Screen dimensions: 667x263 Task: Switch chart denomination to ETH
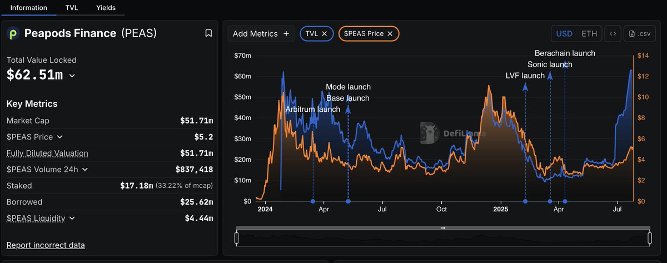point(589,34)
